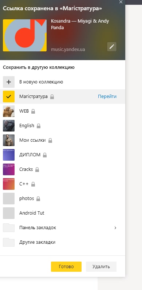This screenshot has width=142, height=290.
Task: Open the Другие закладки folder label
Action: (x=38, y=242)
